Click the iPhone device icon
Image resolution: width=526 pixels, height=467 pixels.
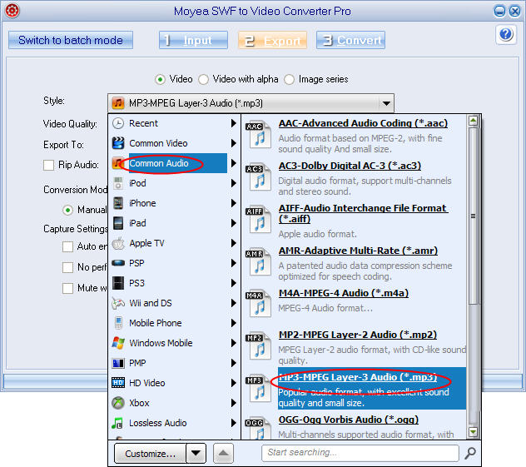(118, 203)
